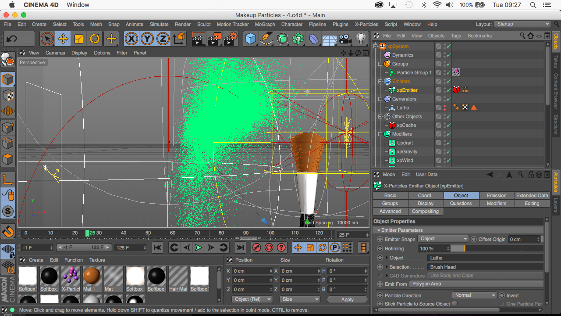Go to the end of animation
Image resolution: width=561 pixels, height=316 pixels.
(x=240, y=248)
